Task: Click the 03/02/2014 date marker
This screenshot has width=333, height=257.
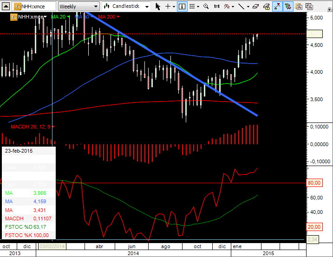Action: [52, 246]
